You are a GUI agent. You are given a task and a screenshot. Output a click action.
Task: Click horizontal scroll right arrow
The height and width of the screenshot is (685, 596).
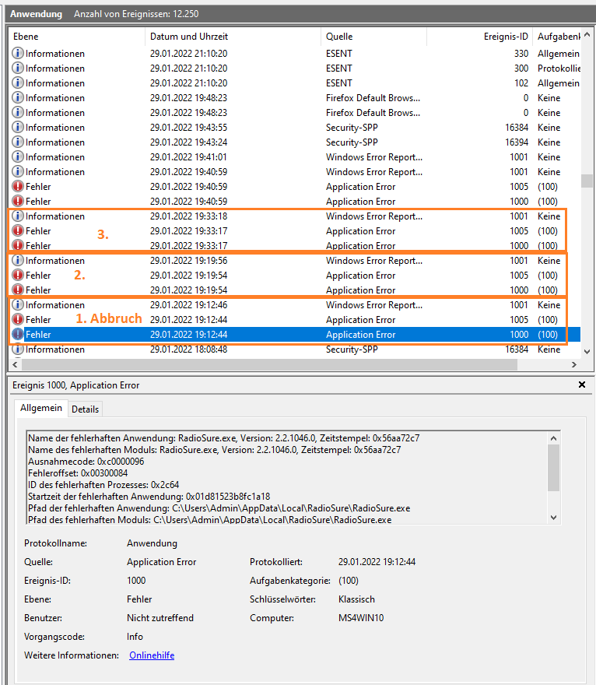pyautogui.click(x=574, y=364)
